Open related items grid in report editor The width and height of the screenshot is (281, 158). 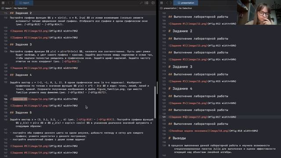pos(3,3)
